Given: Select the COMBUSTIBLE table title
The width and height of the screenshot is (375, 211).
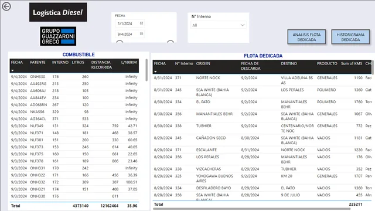Looking at the screenshot, I should [x=79, y=55].
